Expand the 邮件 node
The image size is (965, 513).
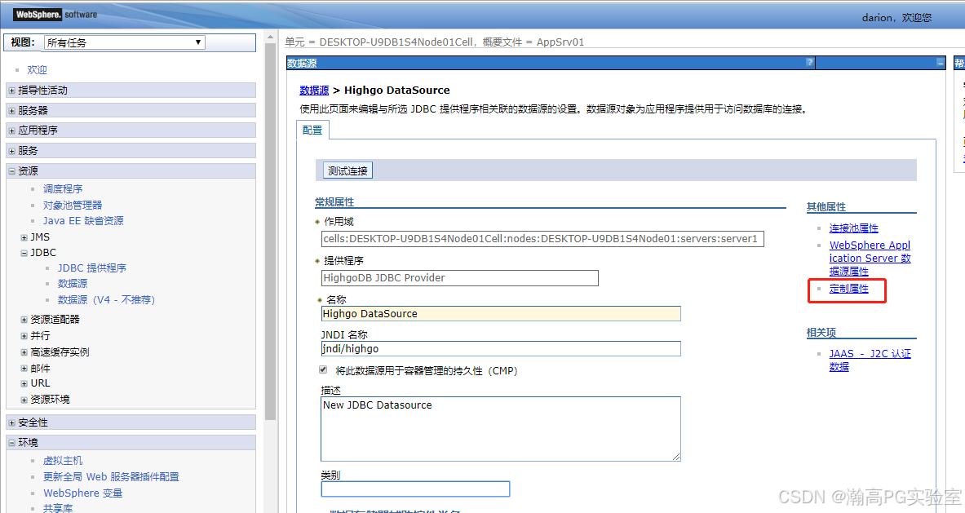[x=24, y=369]
